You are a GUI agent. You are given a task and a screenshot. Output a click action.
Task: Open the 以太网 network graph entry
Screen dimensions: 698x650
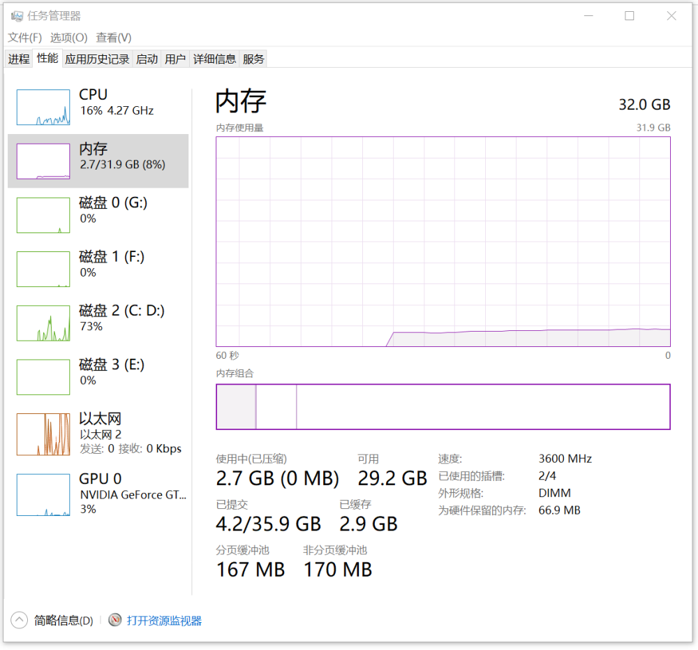coord(43,434)
